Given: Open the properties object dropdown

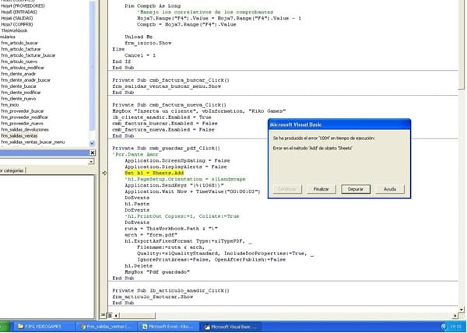Looking at the screenshot, I should (x=93, y=161).
